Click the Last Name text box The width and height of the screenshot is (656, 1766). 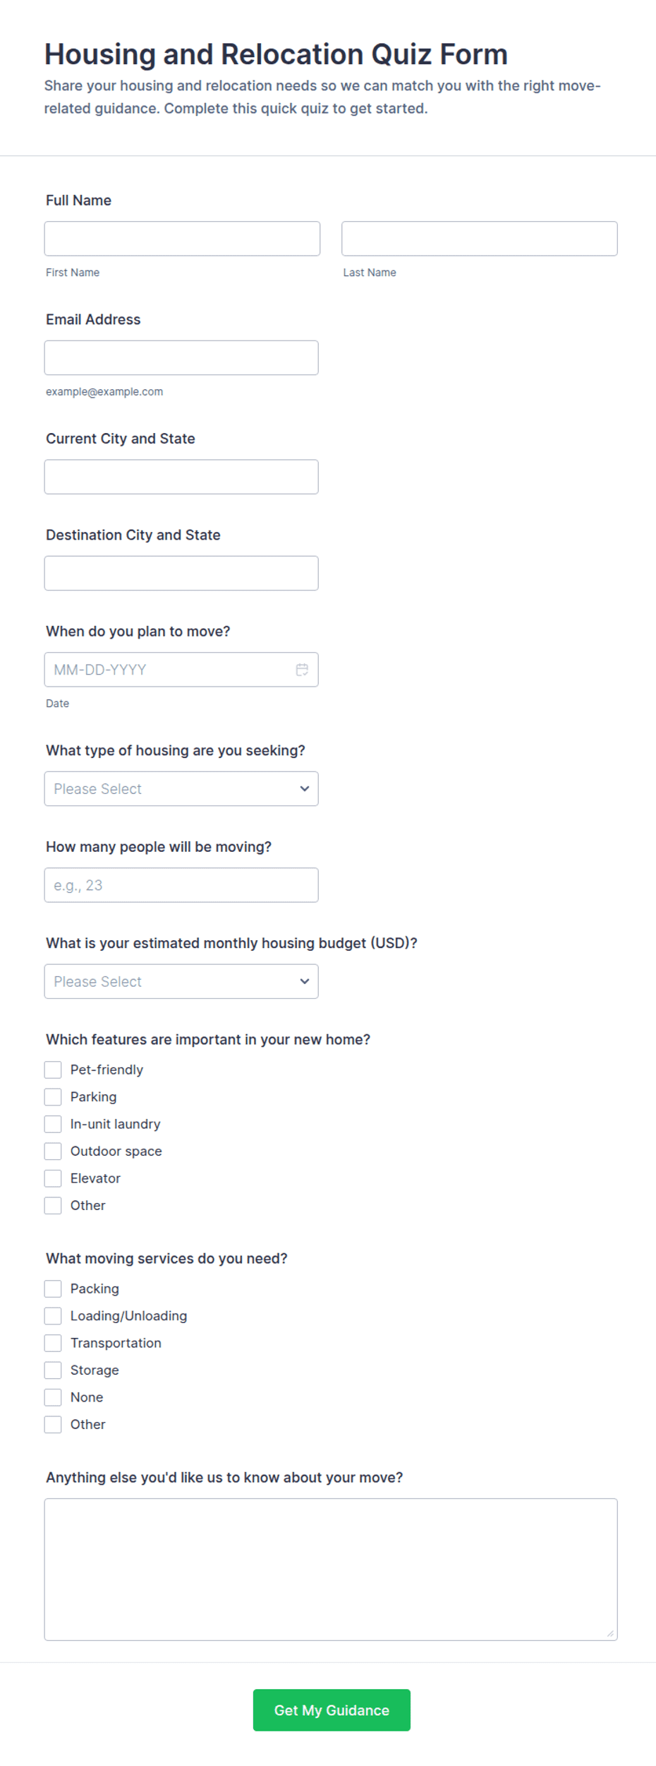point(479,239)
